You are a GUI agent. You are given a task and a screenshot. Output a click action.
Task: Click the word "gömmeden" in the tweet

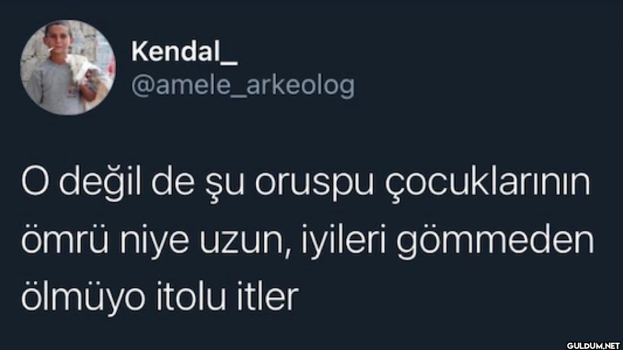click(x=495, y=242)
